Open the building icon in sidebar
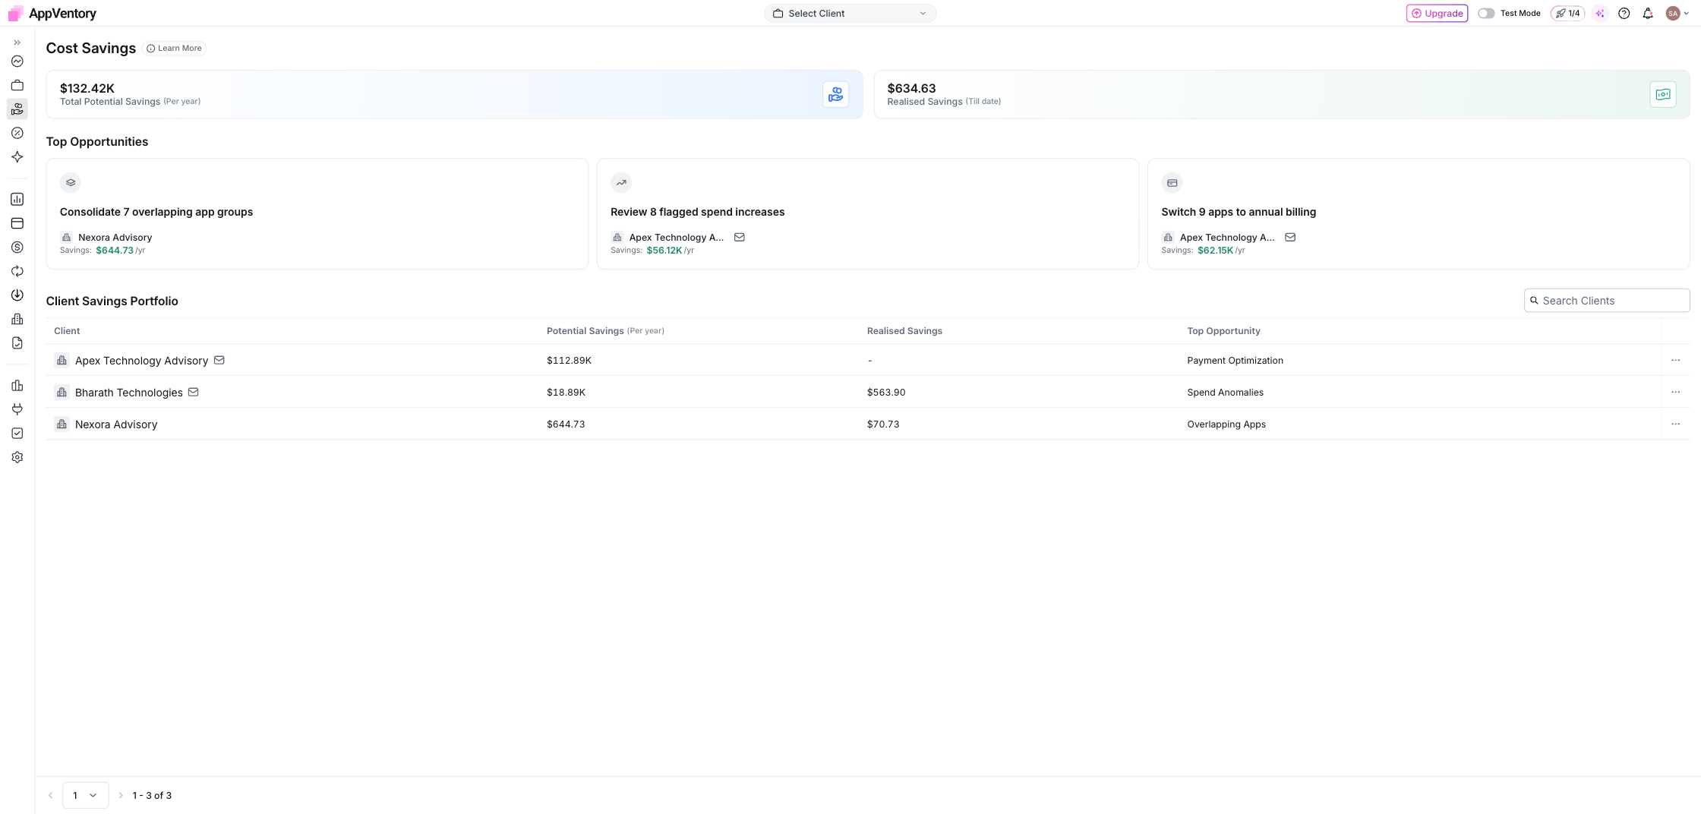 (17, 319)
